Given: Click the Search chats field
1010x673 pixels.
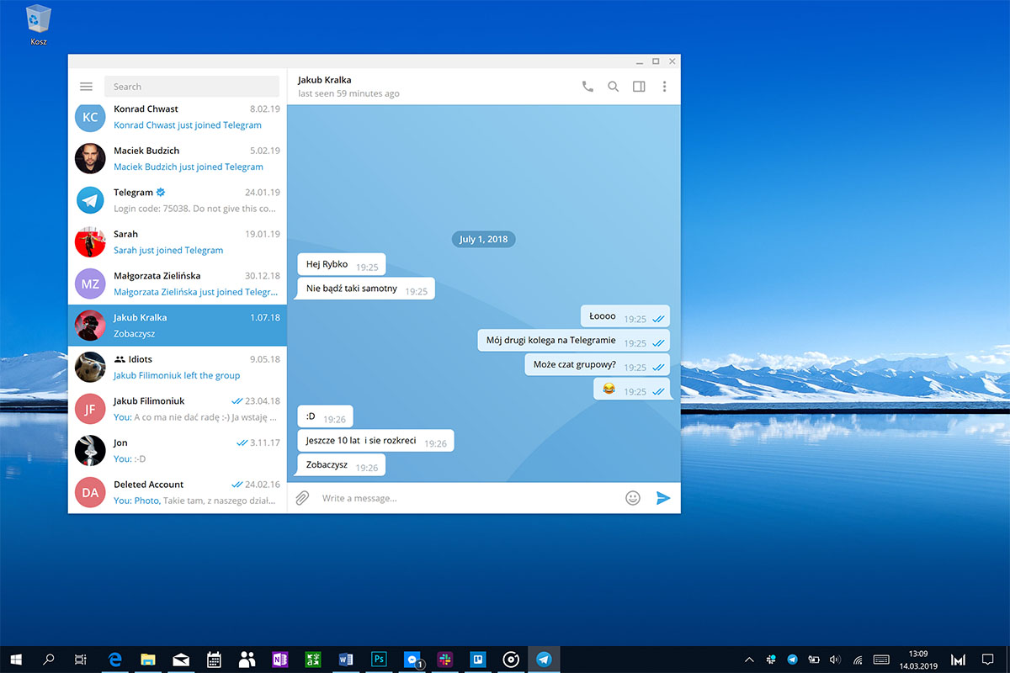Looking at the screenshot, I should pyautogui.click(x=192, y=87).
